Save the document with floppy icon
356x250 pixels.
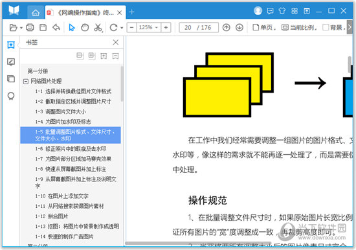click(x=43, y=27)
